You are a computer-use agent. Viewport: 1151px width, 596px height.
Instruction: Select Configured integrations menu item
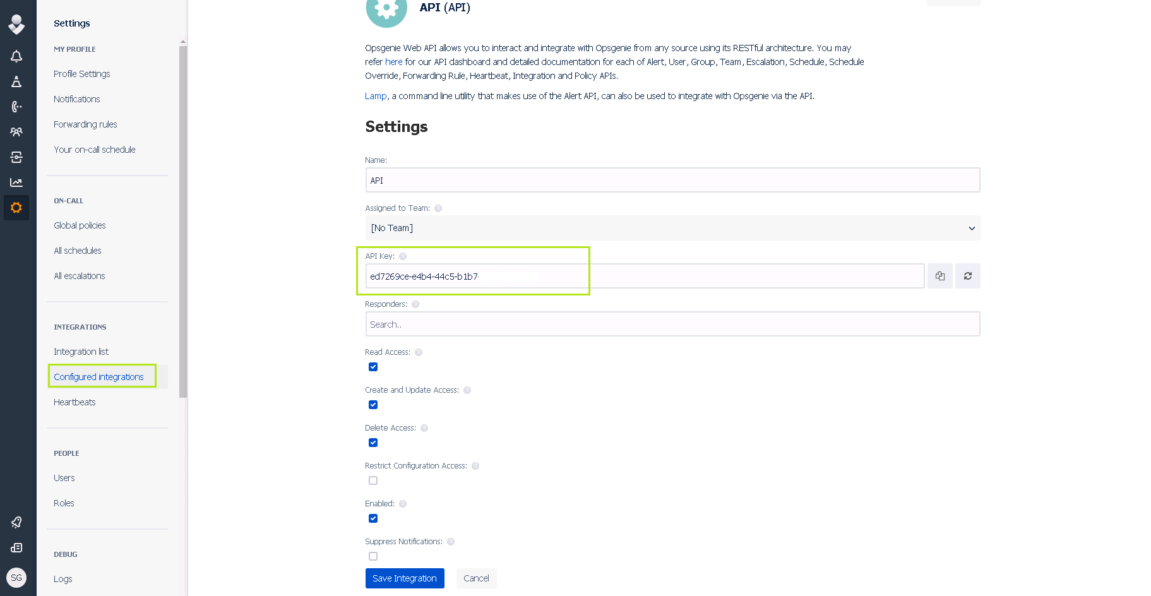[x=98, y=377]
